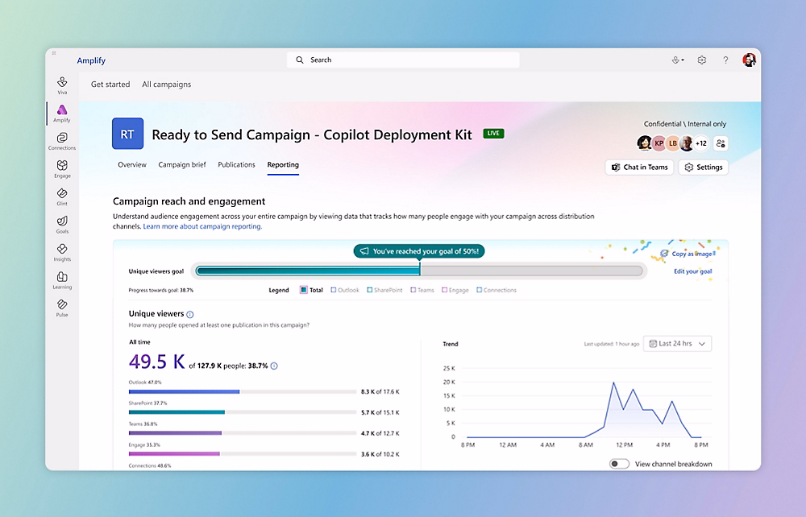Click the add collaborators icon
This screenshot has width=806, height=517.
pos(721,143)
